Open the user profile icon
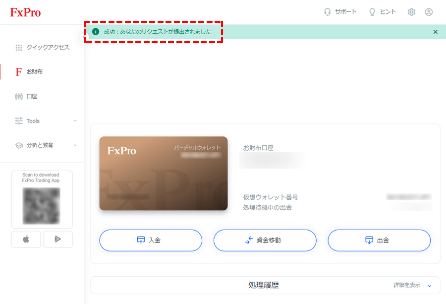 coord(429,12)
